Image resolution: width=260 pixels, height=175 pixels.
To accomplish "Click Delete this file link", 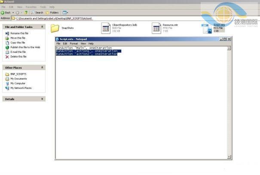I will (18, 57).
